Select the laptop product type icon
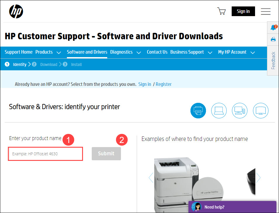The image size is (279, 213). pyautogui.click(x=219, y=110)
